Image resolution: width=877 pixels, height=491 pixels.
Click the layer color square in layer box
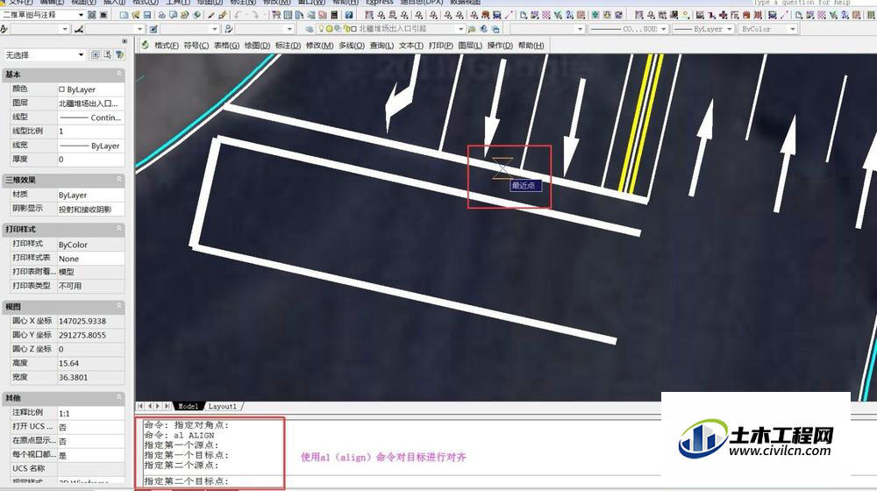pos(353,29)
